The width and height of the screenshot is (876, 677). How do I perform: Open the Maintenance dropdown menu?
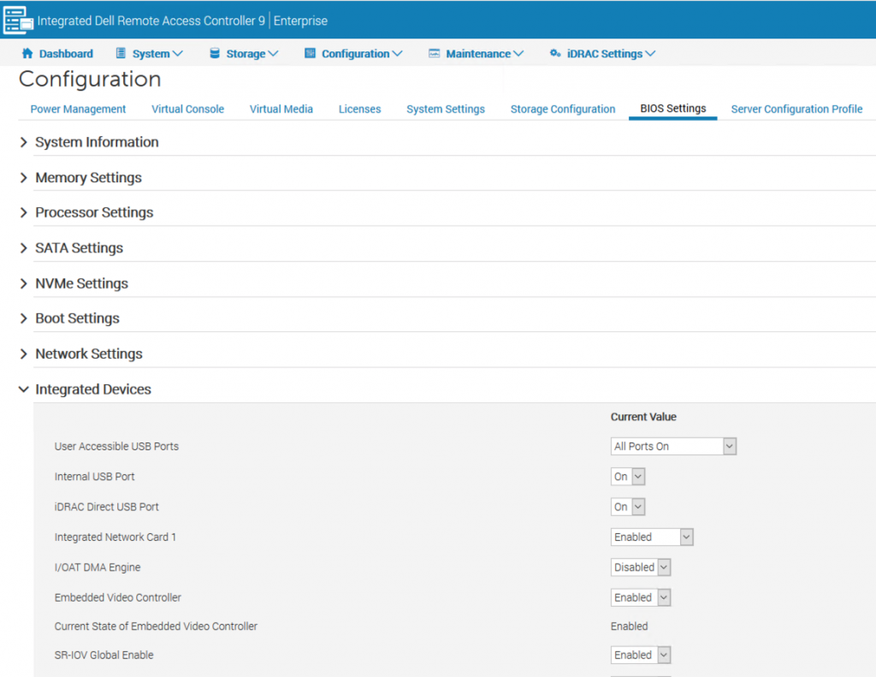click(476, 54)
